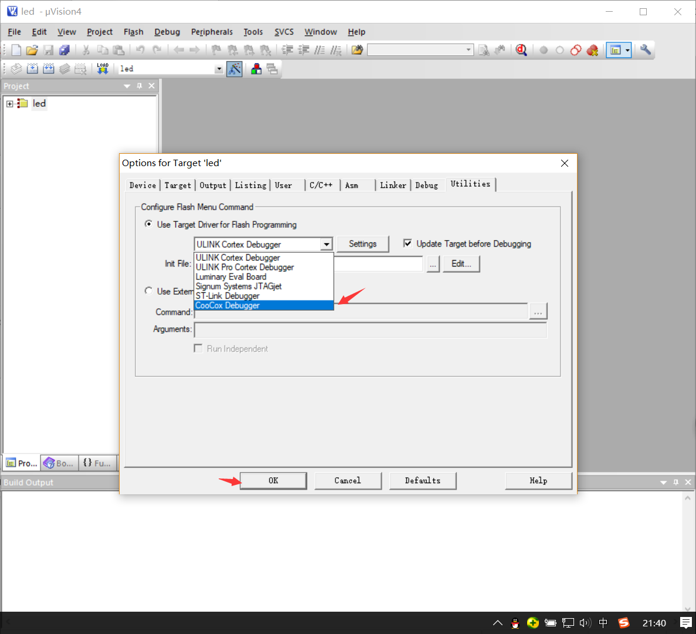Image resolution: width=696 pixels, height=634 pixels.
Task: Click the Kill all breakpoints icon
Action: (x=593, y=50)
